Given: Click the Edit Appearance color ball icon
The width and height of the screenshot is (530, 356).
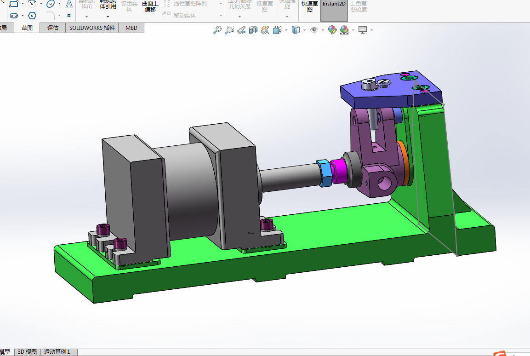Looking at the screenshot, I should pyautogui.click(x=332, y=30).
